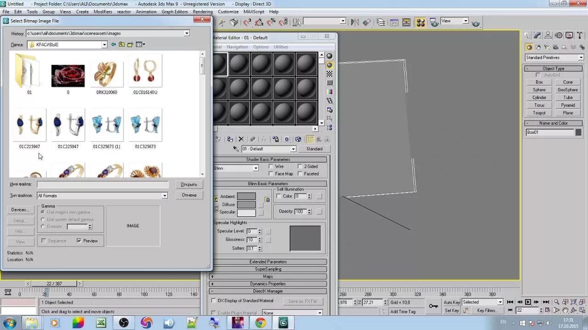Open the Curve Editor from toolbar
Viewport: 588px width, 330px height.
tap(394, 22)
